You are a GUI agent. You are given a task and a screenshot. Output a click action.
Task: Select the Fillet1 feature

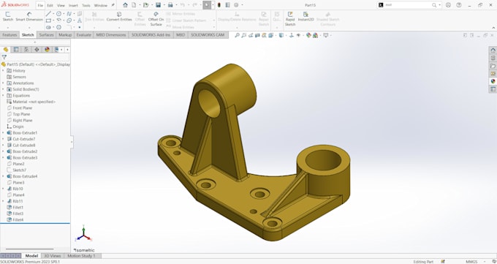(x=15, y=207)
